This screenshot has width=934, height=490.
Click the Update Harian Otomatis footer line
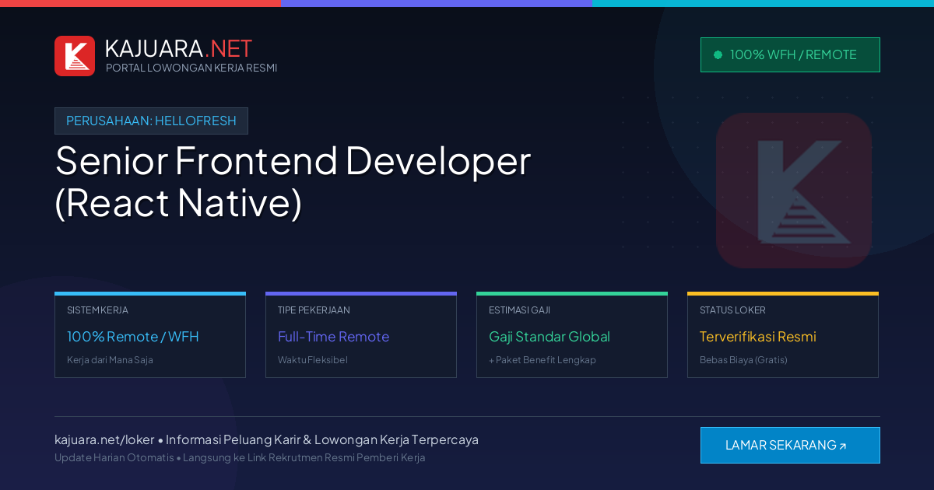tap(240, 457)
